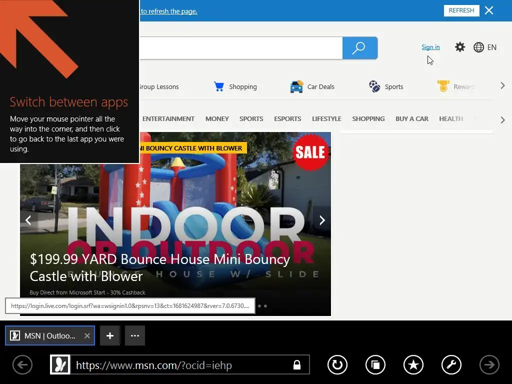
Task: Open the ESPORTS category
Action: click(x=287, y=119)
